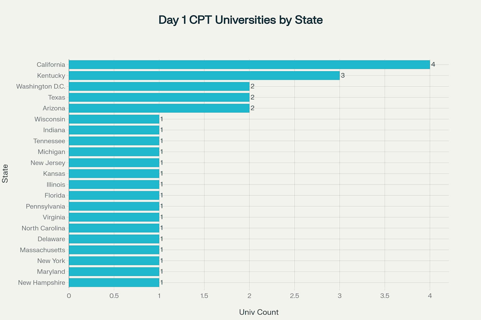
Task: Click the Wisconsin state label
Action: pyautogui.click(x=50, y=119)
